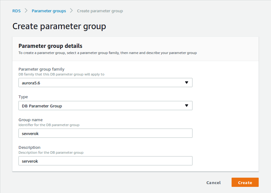This screenshot has width=271, height=193.
Task: Click the 'Parameter group details' section header
Action: pyautogui.click(x=50, y=46)
